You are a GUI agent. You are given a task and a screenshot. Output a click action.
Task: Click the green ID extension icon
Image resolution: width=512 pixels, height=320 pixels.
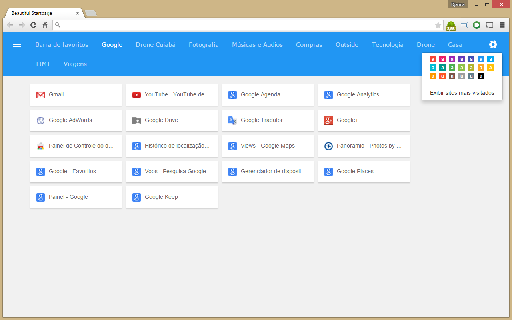click(x=476, y=25)
